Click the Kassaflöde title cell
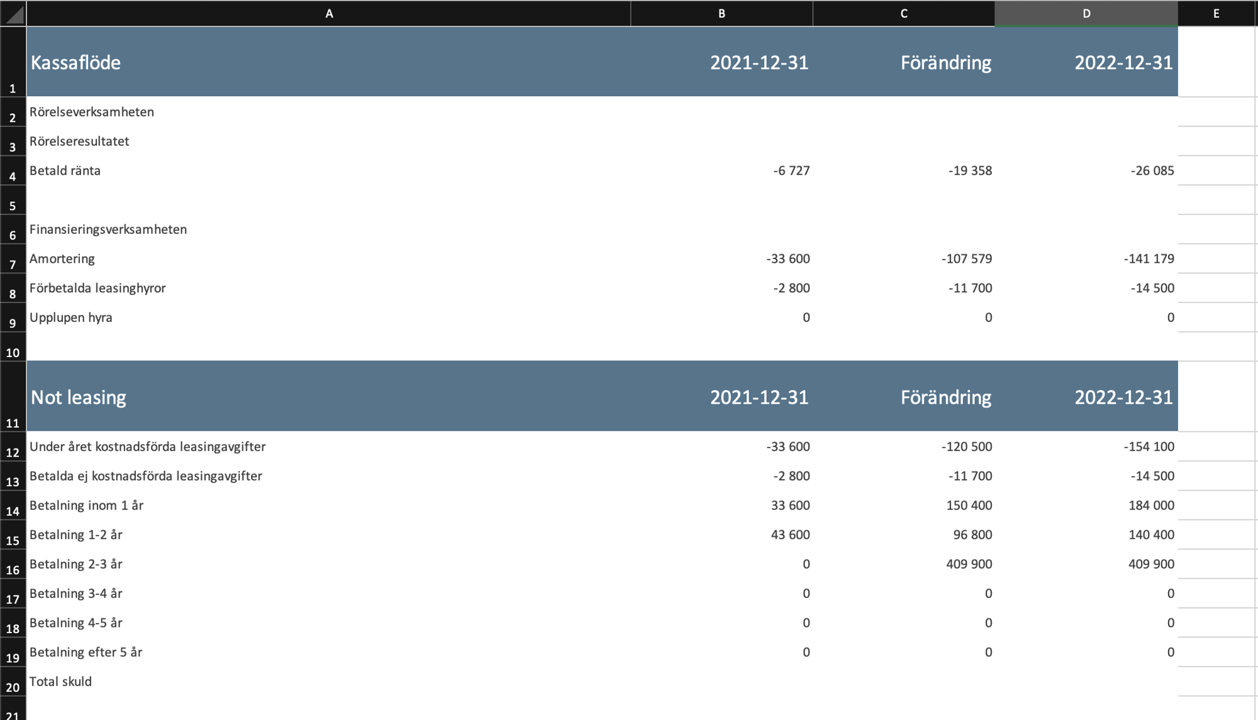 point(75,62)
